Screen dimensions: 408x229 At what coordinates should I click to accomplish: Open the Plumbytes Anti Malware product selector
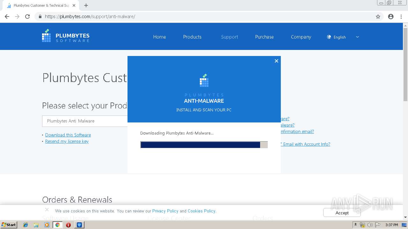[85, 121]
